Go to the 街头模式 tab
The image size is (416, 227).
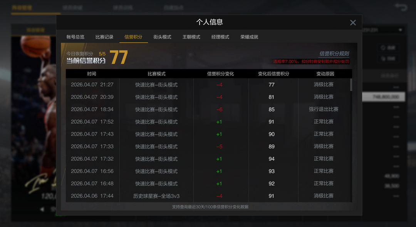pyautogui.click(x=162, y=37)
